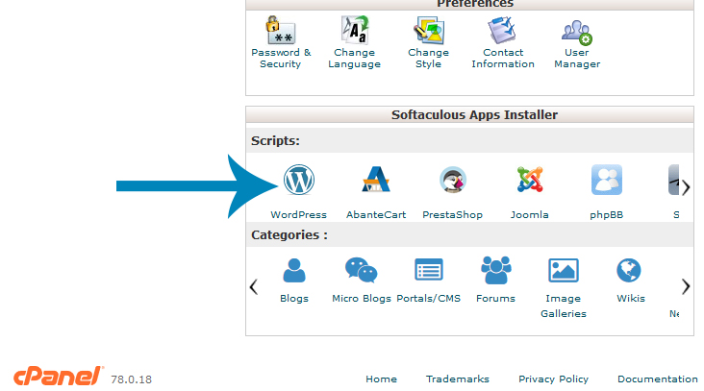Image resolution: width=704 pixels, height=391 pixels.
Task: Launch the User Manager icon
Action: pyautogui.click(x=577, y=33)
